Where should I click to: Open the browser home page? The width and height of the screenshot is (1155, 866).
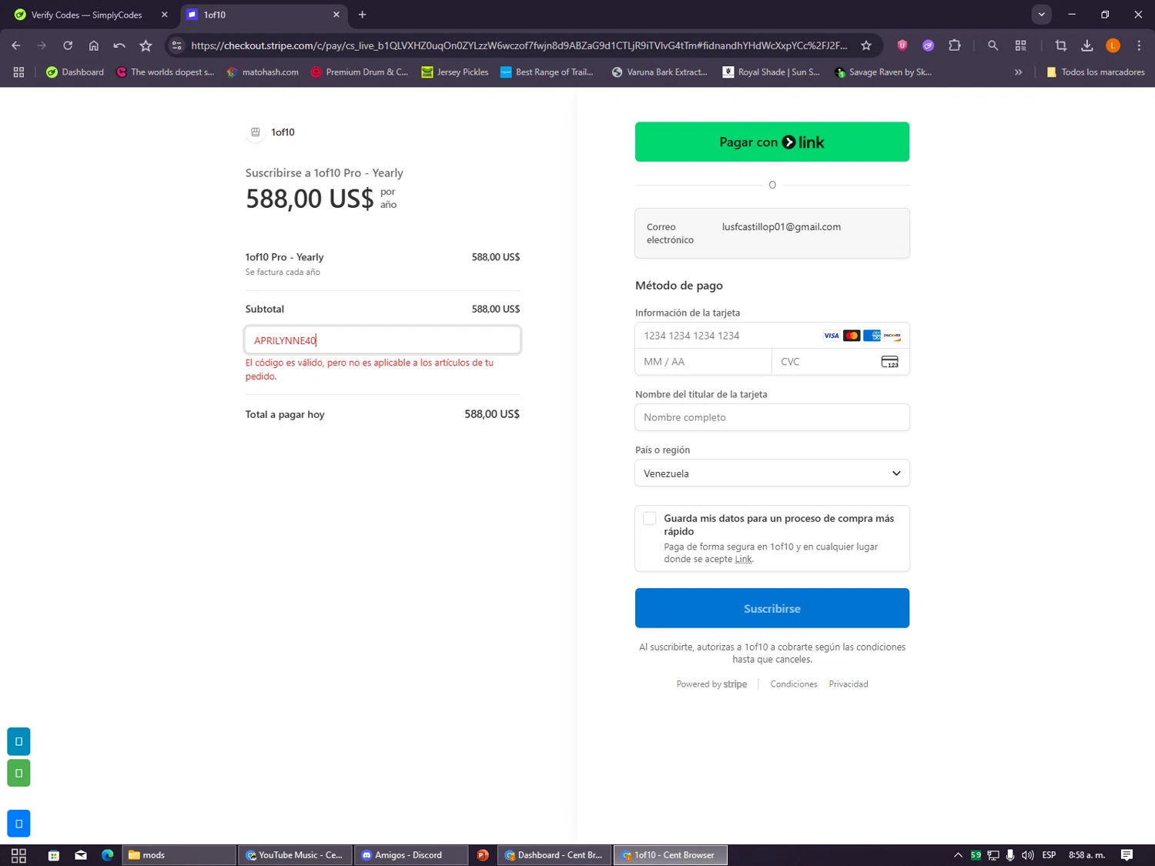click(x=94, y=45)
